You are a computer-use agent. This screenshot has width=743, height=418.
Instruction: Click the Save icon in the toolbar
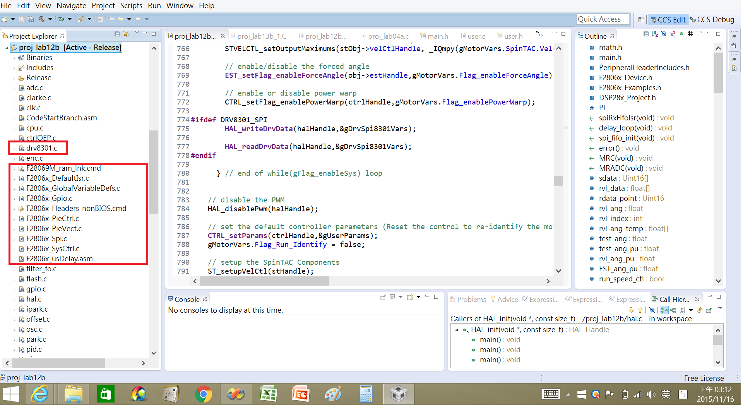click(22, 19)
